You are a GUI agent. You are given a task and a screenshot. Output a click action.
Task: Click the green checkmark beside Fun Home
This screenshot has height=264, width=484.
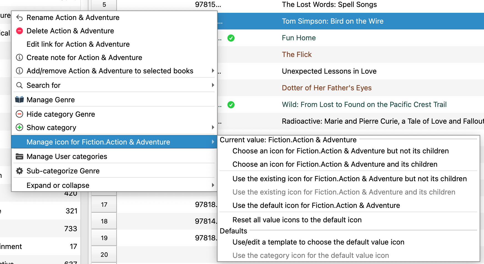point(231,38)
